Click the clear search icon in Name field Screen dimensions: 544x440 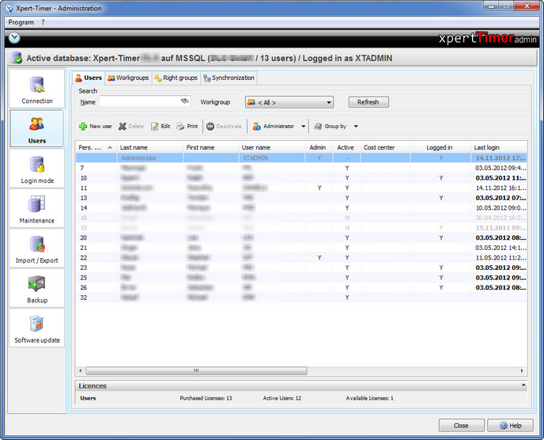click(x=184, y=101)
